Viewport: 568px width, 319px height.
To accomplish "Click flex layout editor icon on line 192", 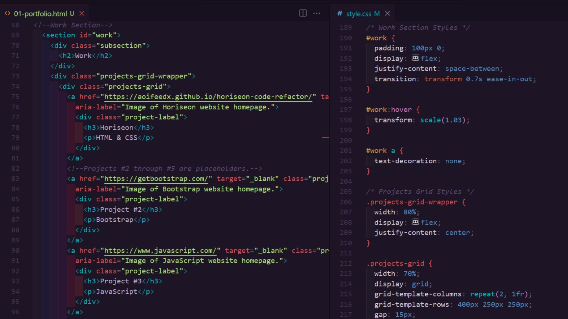I will pyautogui.click(x=415, y=58).
